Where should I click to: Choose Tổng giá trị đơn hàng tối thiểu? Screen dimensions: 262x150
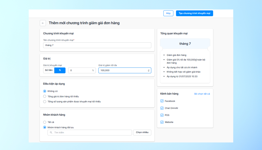pyautogui.click(x=45, y=96)
